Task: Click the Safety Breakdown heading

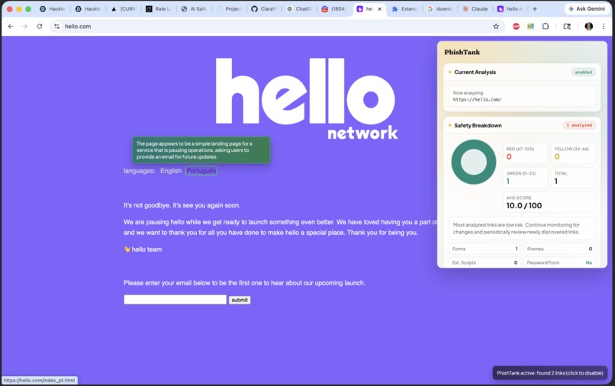Action: pyautogui.click(x=478, y=126)
